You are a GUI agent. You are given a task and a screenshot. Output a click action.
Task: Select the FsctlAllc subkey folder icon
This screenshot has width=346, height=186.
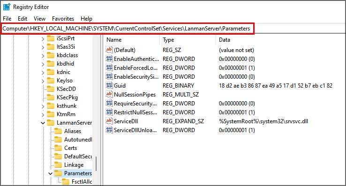tap(66, 182)
